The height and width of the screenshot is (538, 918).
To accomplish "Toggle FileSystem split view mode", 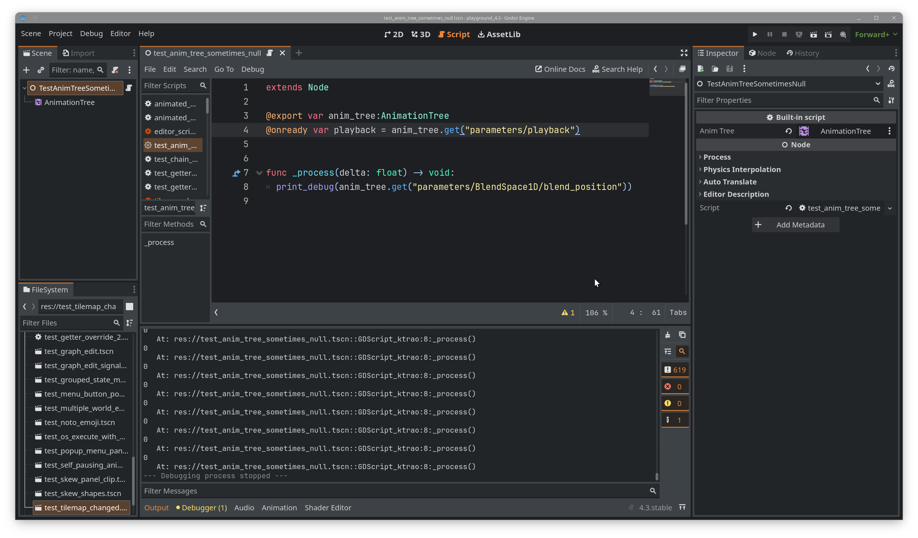I will [130, 307].
